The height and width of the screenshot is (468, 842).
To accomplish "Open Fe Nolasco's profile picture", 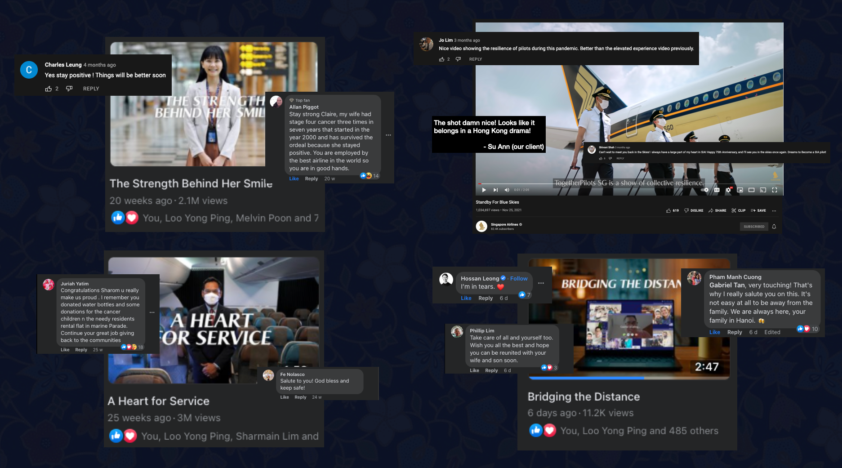I will point(268,375).
